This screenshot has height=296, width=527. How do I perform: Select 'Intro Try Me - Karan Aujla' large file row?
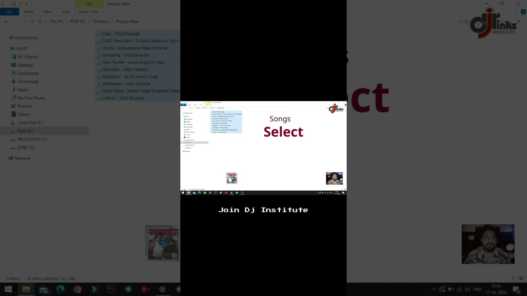click(x=138, y=62)
